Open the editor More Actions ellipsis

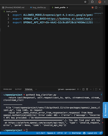(x=100, y=8)
